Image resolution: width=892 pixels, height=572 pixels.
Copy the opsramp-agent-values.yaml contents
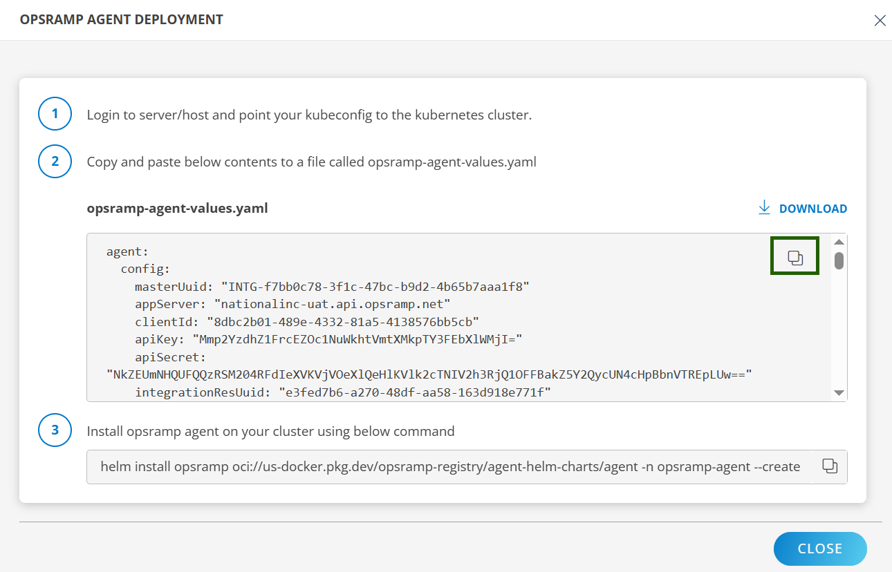(795, 258)
